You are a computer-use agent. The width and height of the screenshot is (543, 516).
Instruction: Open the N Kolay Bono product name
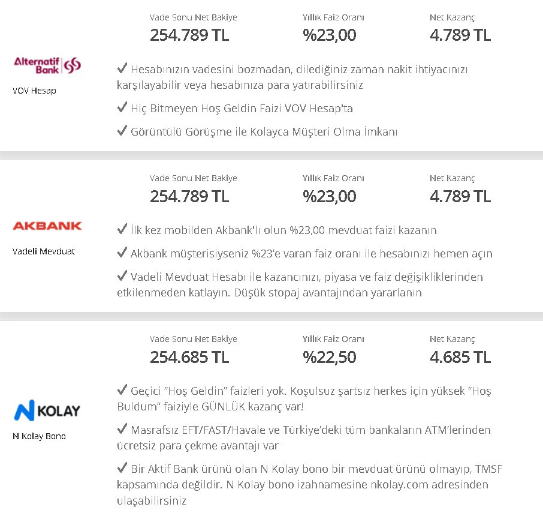(x=39, y=436)
